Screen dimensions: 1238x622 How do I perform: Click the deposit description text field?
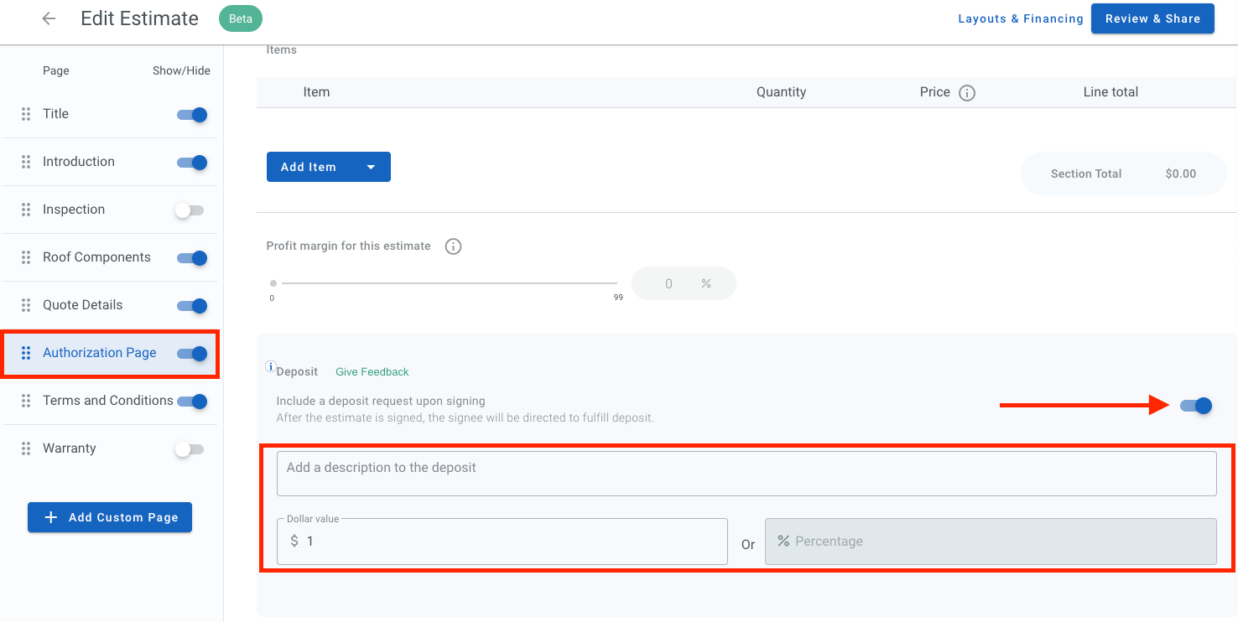pyautogui.click(x=746, y=474)
